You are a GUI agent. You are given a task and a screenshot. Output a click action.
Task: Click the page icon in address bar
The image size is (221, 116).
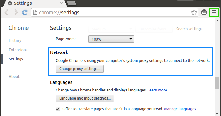click(x=35, y=13)
